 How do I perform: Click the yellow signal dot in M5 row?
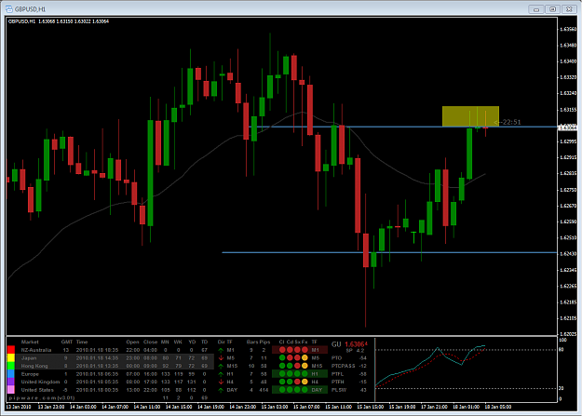[x=305, y=357]
